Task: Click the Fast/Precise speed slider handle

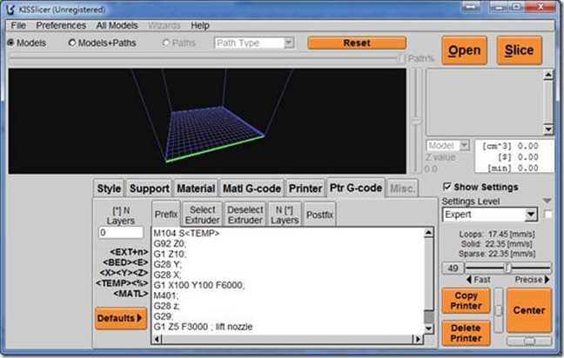Action: click(x=507, y=268)
